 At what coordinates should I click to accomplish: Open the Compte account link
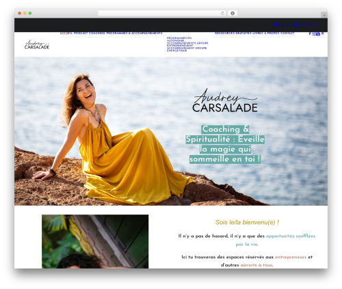click(308, 25)
